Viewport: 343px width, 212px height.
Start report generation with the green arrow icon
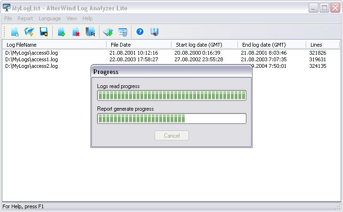click(x=108, y=32)
